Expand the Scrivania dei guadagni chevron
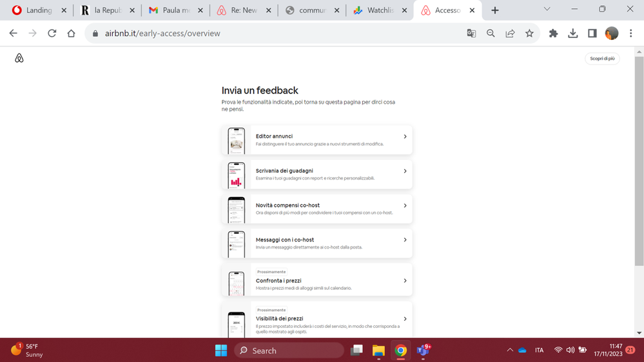This screenshot has width=644, height=362. (405, 171)
